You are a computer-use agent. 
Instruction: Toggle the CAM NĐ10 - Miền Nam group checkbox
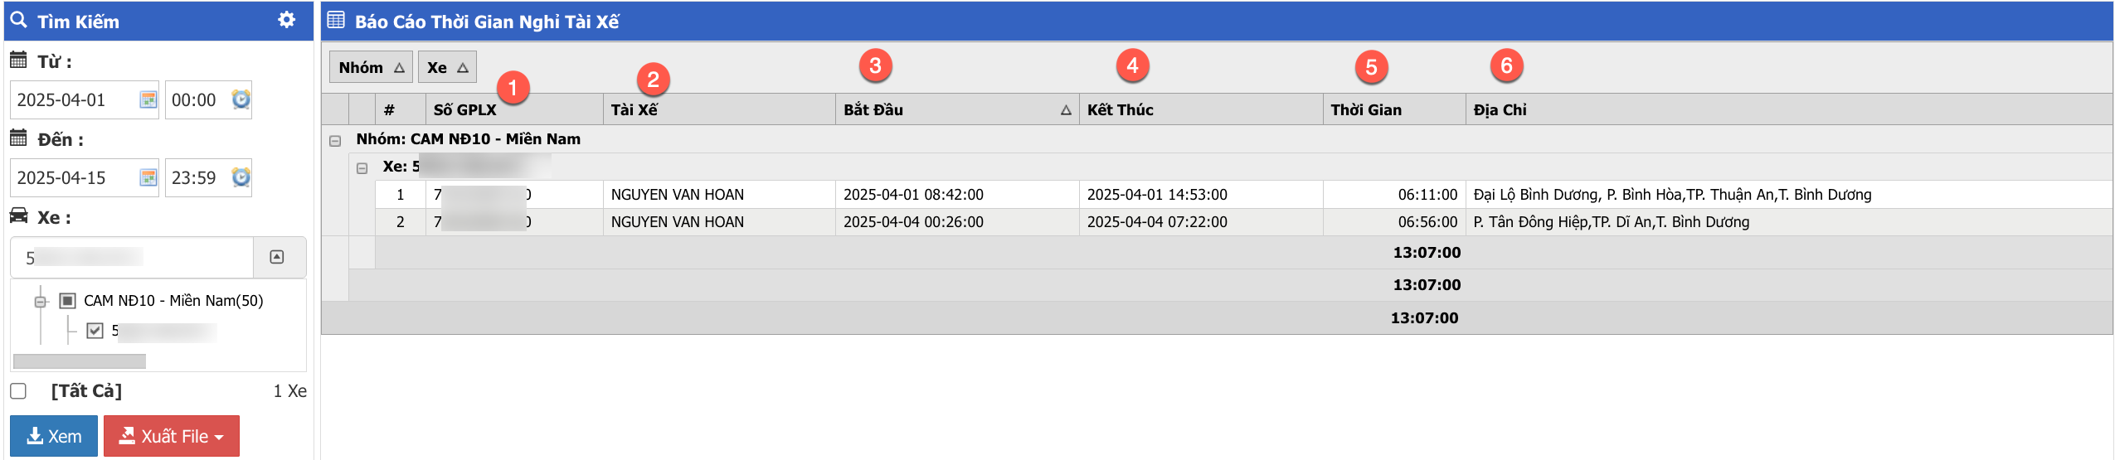click(x=68, y=300)
